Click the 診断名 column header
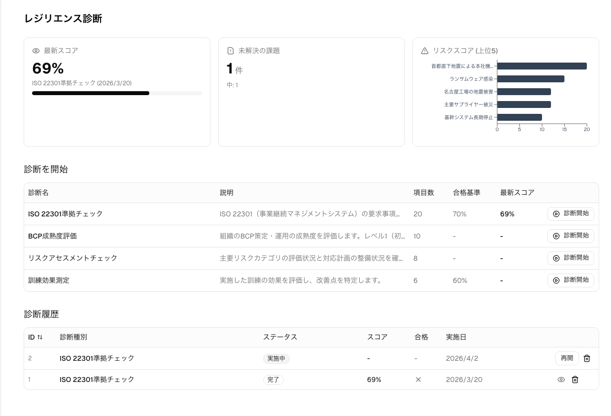 [x=38, y=193]
